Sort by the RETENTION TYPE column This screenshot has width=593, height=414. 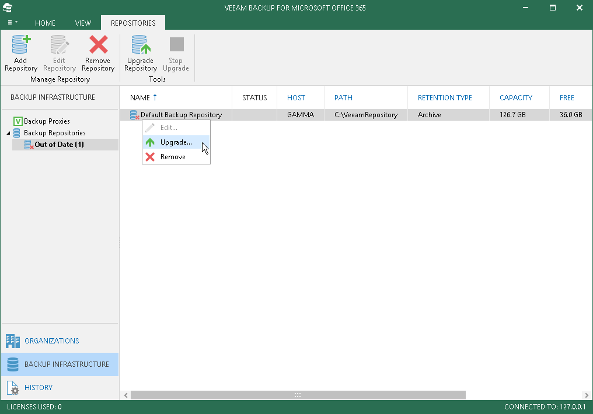[445, 98]
